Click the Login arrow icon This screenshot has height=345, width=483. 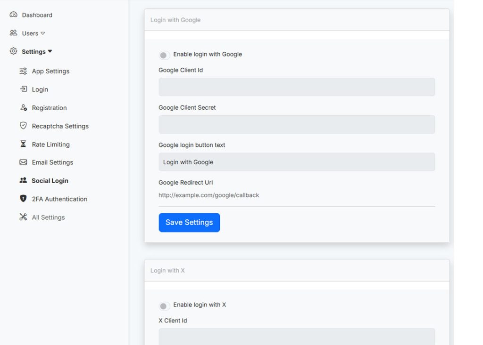pos(24,89)
